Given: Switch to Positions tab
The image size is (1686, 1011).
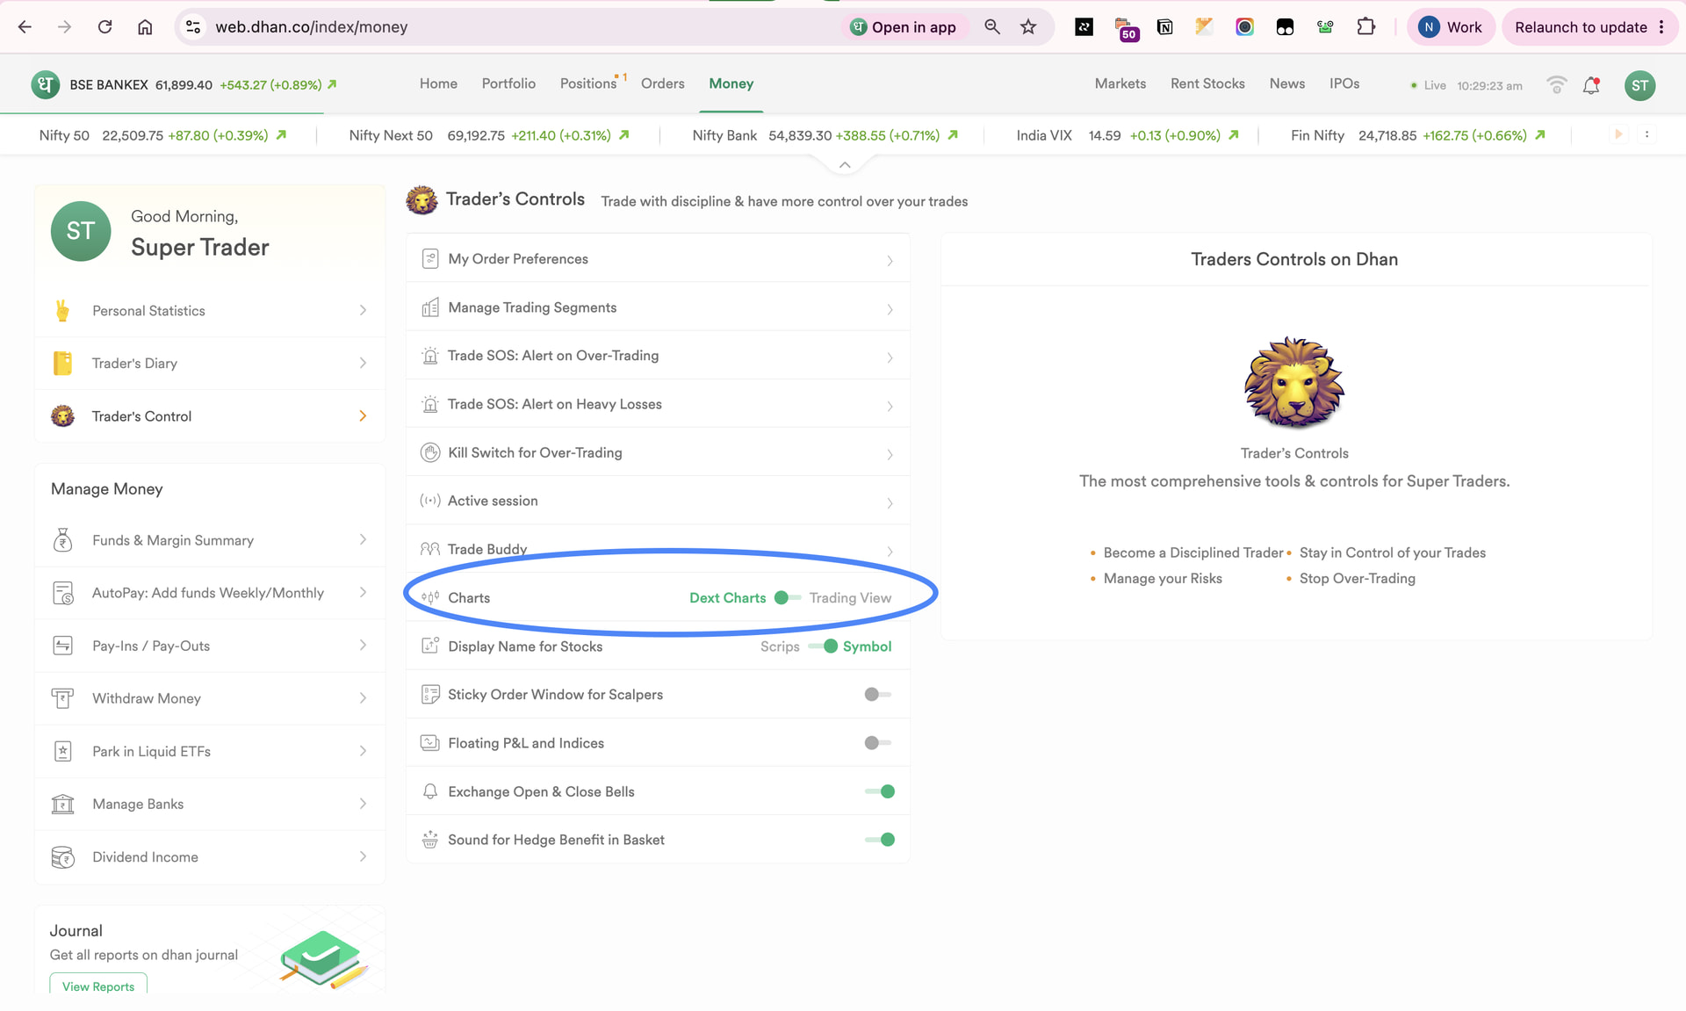Looking at the screenshot, I should (588, 83).
